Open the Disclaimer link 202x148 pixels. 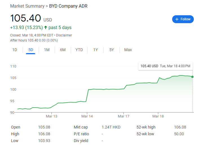click(64, 35)
